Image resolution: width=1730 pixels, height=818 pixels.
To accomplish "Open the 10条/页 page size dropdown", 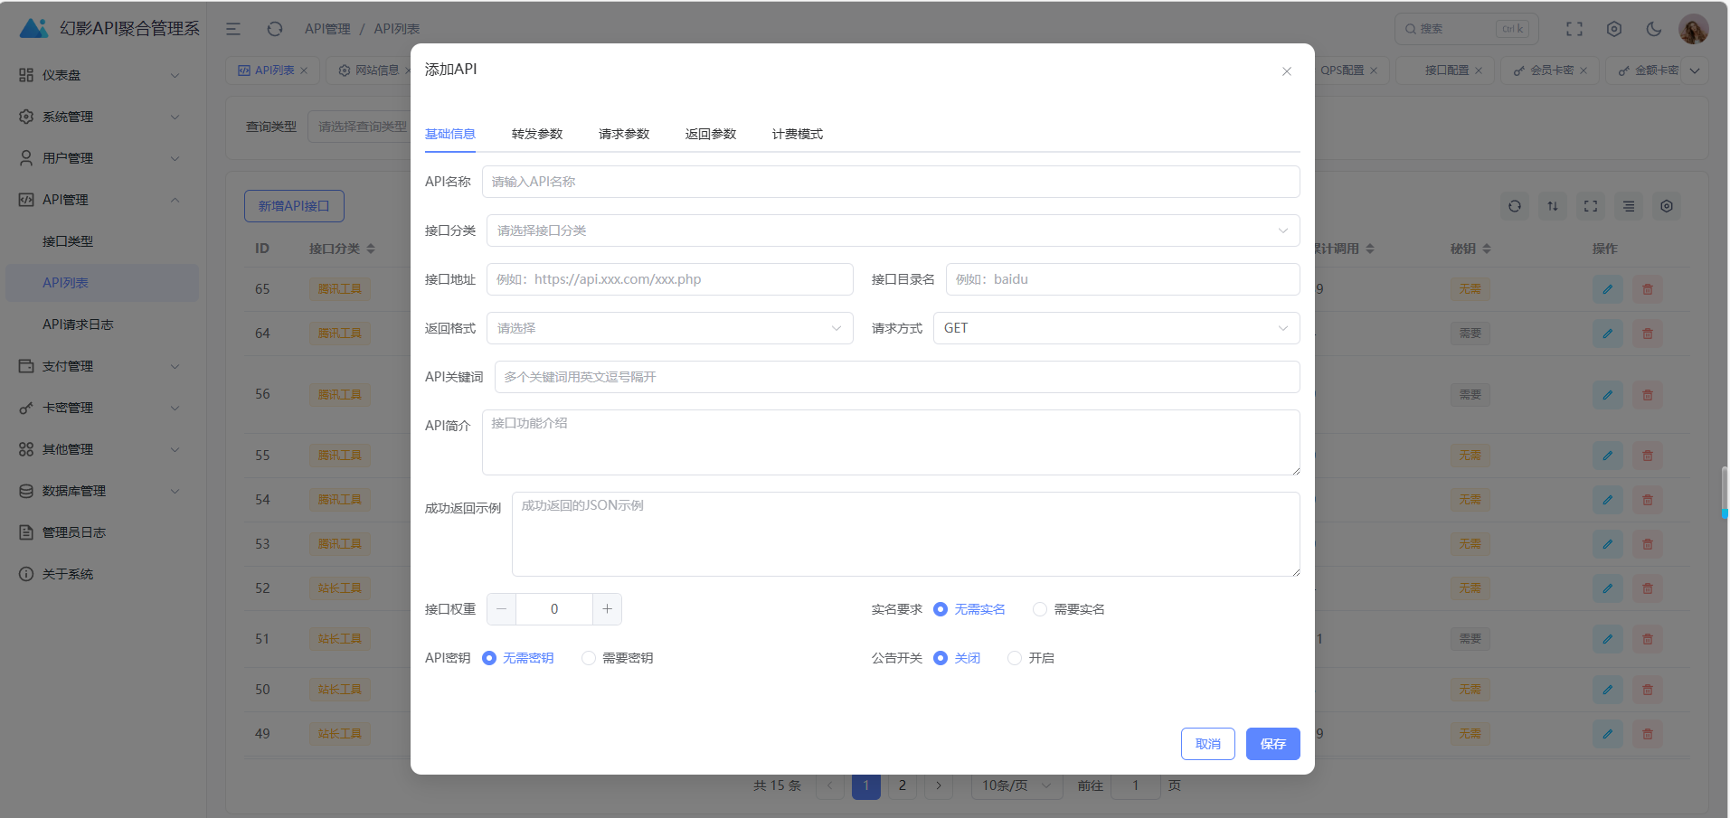I will coord(1017,785).
